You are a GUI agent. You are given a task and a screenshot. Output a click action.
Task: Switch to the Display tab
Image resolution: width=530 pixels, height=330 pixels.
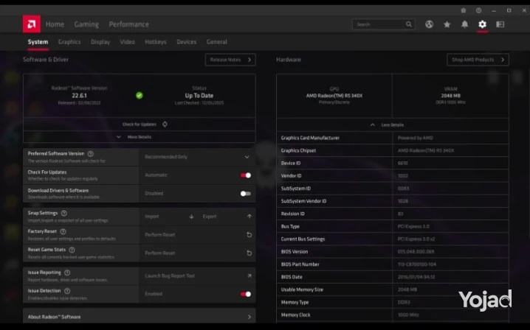tap(100, 42)
